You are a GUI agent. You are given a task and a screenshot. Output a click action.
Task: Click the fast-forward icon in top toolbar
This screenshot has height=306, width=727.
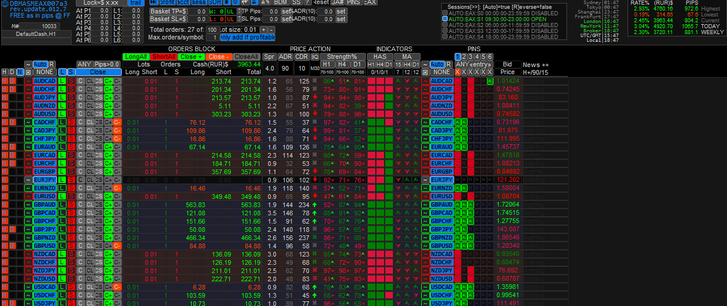point(153,2)
